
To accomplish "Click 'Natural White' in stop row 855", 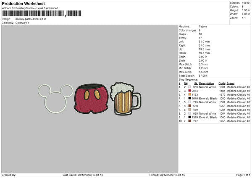I will pyautogui.click(x=207, y=114).
